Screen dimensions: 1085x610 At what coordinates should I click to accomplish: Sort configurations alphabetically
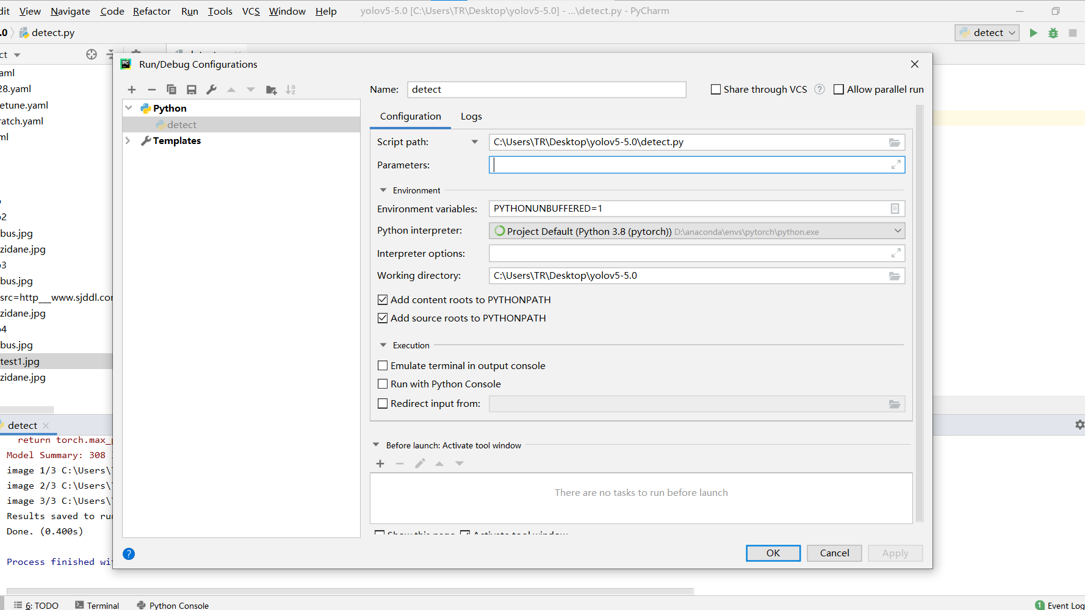point(291,90)
